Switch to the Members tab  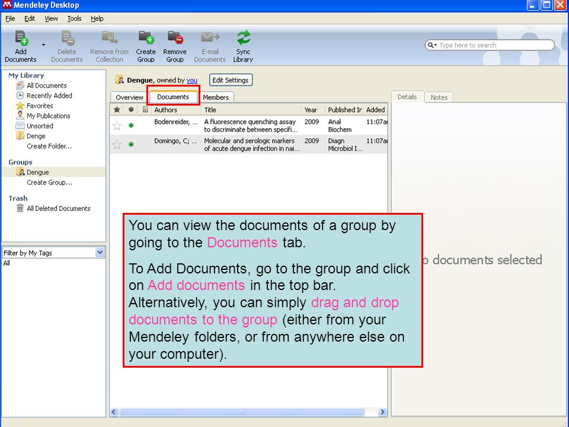click(216, 97)
